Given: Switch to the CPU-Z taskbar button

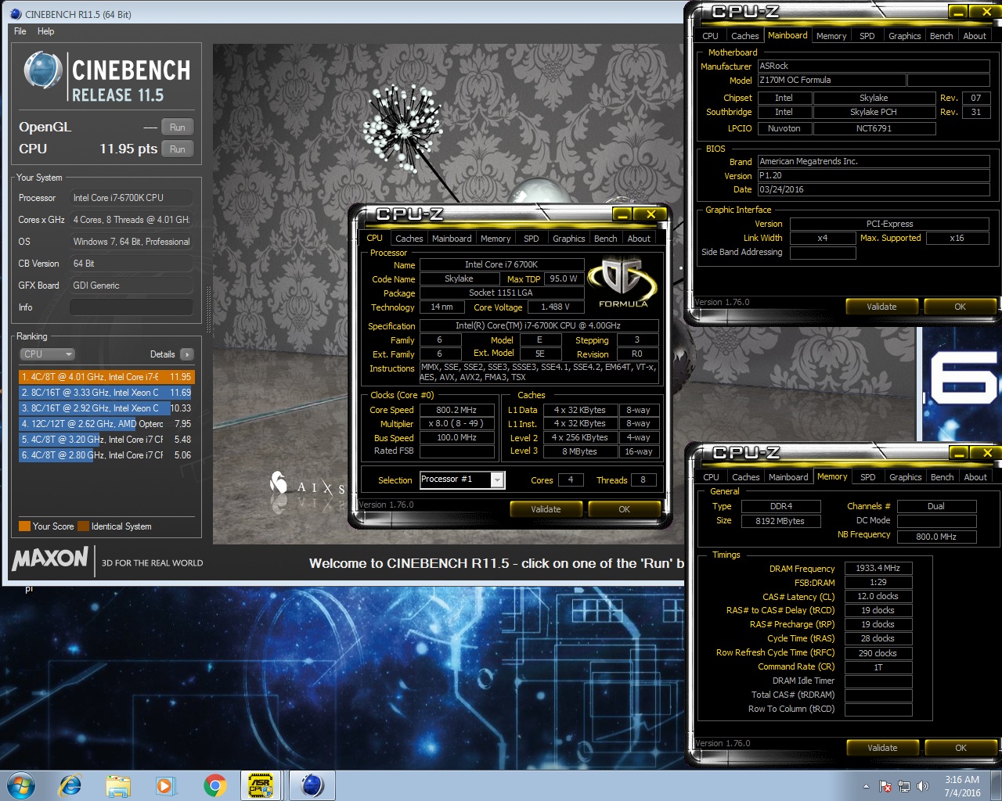Looking at the screenshot, I should click(x=261, y=785).
